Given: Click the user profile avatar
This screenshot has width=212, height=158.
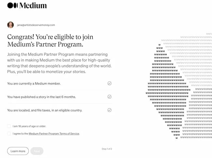Looking at the screenshot, I should (x=10, y=25).
